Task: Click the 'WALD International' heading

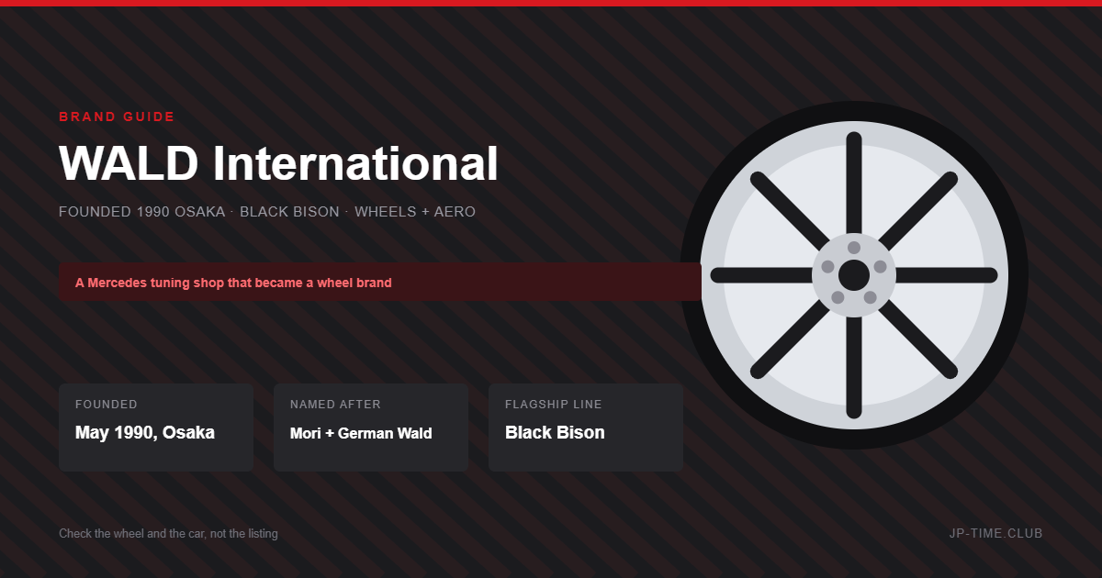Action: (278, 163)
